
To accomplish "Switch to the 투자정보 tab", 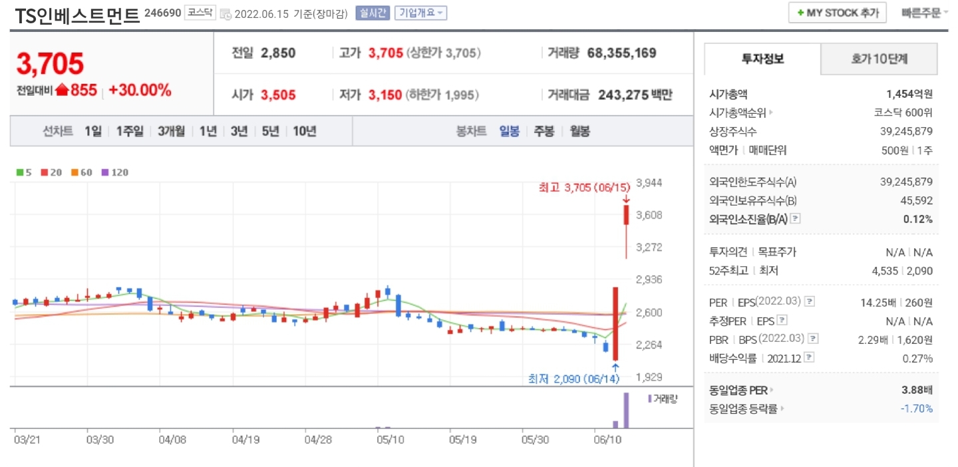I will pos(762,59).
